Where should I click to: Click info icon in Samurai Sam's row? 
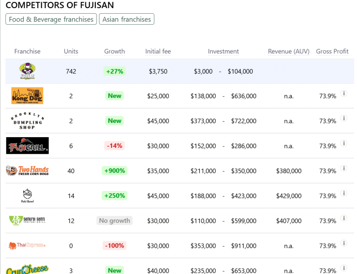[344, 218]
